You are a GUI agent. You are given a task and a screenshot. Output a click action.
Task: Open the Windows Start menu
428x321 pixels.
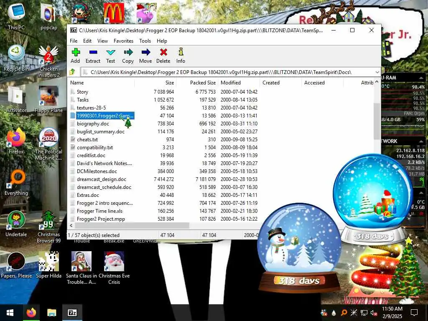[x=10, y=313]
